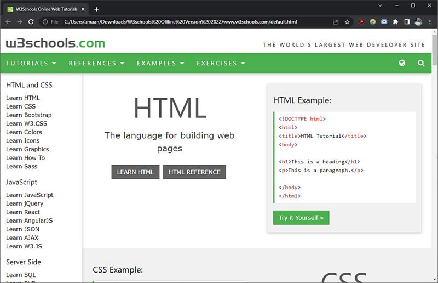Image resolution: width=438 pixels, height=283 pixels.
Task: Open the Learn W3.CSS sidebar link
Action: click(26, 123)
